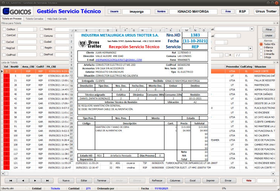
Task: Export list with Excel button
Action: point(193,181)
